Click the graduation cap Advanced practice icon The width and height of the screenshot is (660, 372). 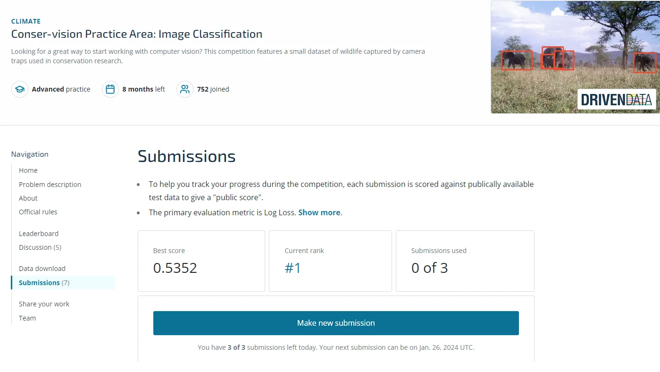pos(20,89)
